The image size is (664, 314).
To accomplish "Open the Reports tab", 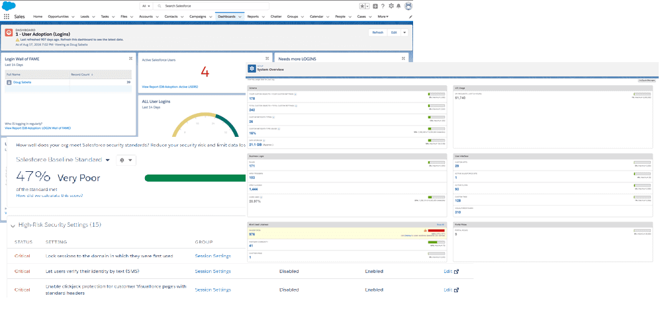I will (x=253, y=17).
